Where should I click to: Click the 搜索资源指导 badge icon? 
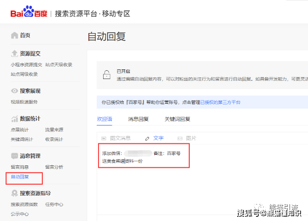tap(15, 193)
